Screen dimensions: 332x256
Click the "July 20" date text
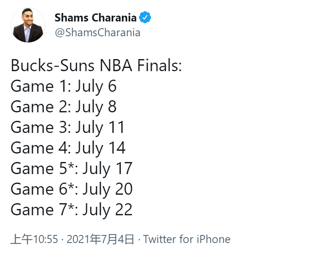point(107,189)
